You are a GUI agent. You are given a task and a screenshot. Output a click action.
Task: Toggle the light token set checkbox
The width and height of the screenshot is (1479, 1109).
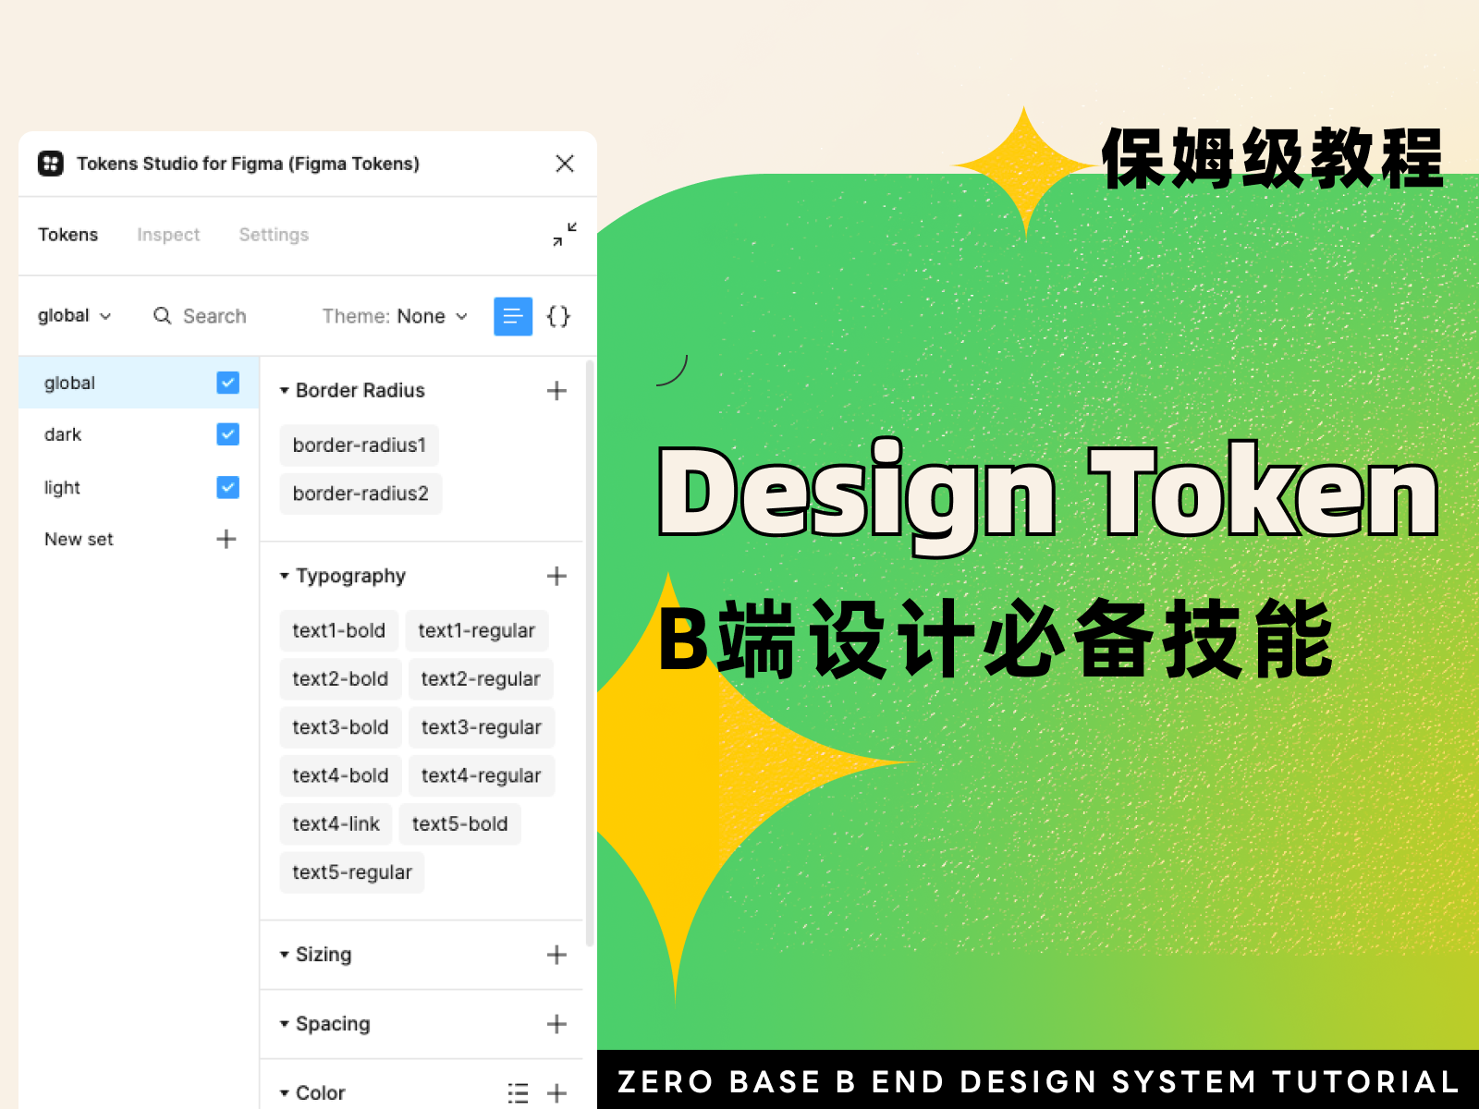pos(227,487)
